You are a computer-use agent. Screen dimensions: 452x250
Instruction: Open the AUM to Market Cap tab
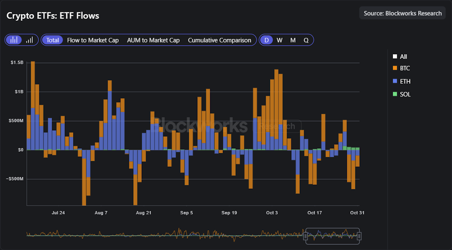click(x=153, y=40)
